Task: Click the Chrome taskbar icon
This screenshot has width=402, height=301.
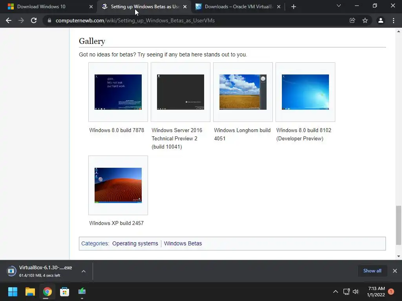Action: [47, 292]
